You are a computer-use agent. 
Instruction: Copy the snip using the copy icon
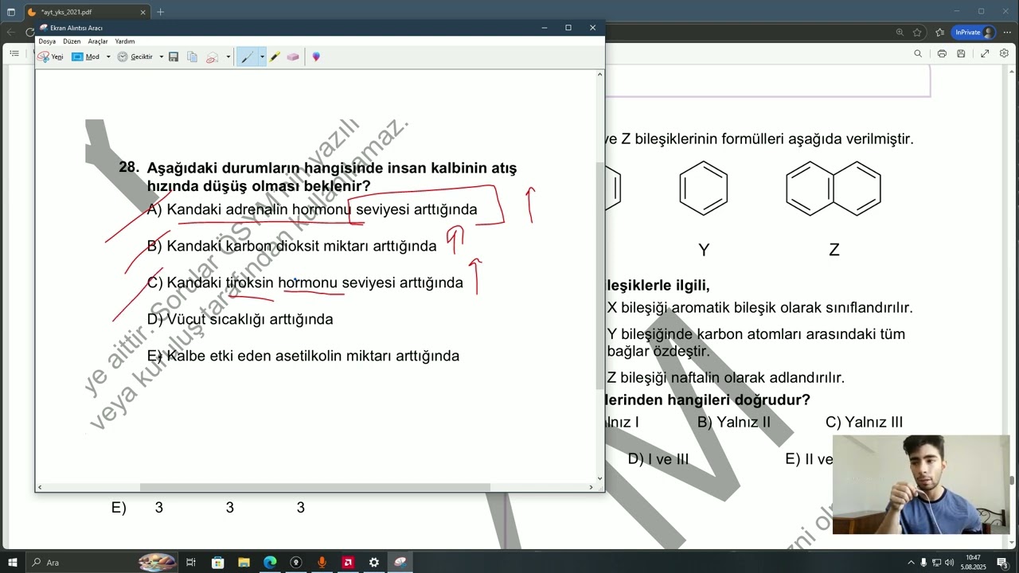(x=192, y=57)
